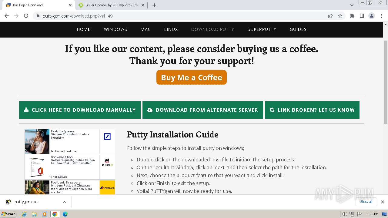Report via Link Broken? Let Us Know
The height and width of the screenshot is (218, 388).
point(312,110)
